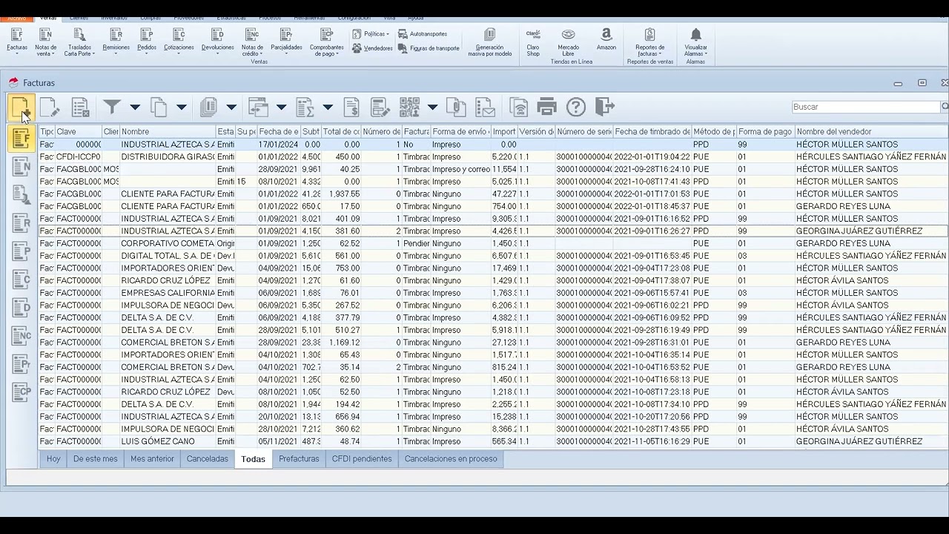The image size is (949, 534).
Task: Select the CORPORATIVO COMETA row name
Action: pyautogui.click(x=168, y=243)
